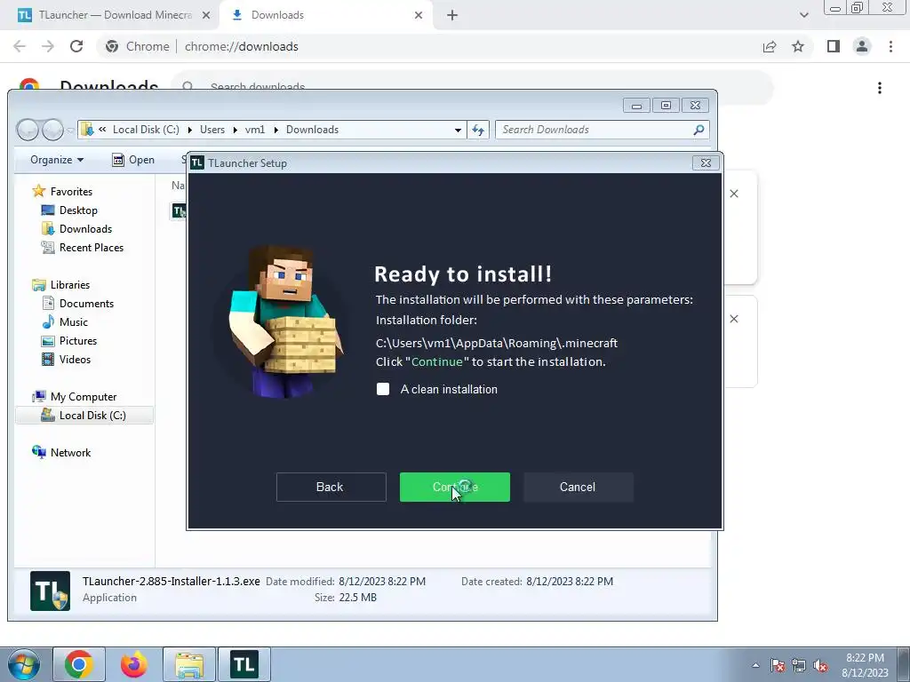This screenshot has height=682, width=910.
Task: Click the Explorer back navigation button
Action: pos(28,130)
